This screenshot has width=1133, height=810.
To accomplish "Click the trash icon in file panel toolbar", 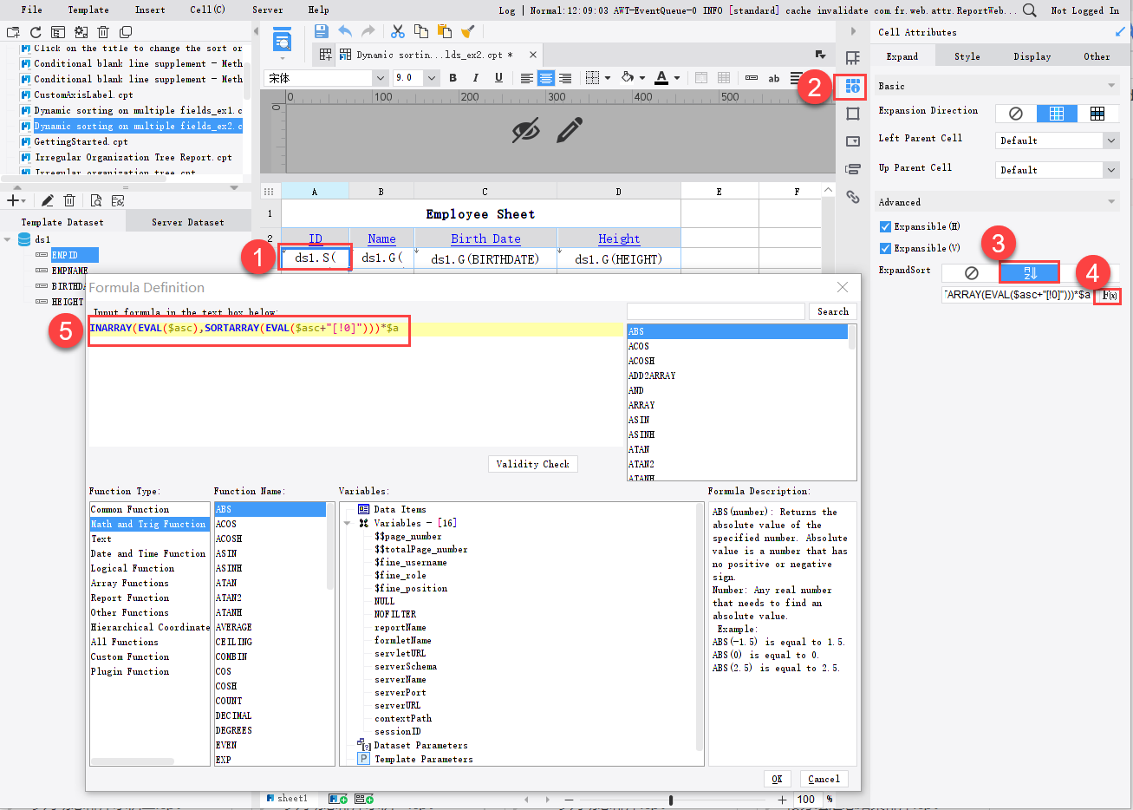I will pyautogui.click(x=103, y=32).
